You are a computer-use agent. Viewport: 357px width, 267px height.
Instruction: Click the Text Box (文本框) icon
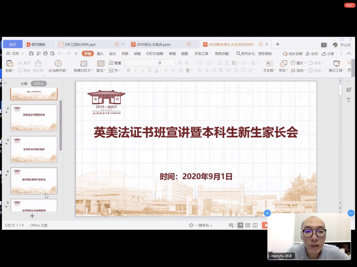click(x=269, y=63)
